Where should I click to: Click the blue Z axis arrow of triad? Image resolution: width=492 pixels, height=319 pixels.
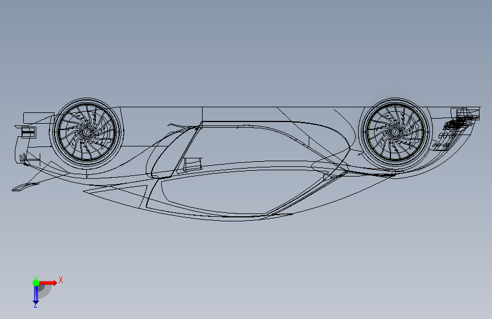36,295
